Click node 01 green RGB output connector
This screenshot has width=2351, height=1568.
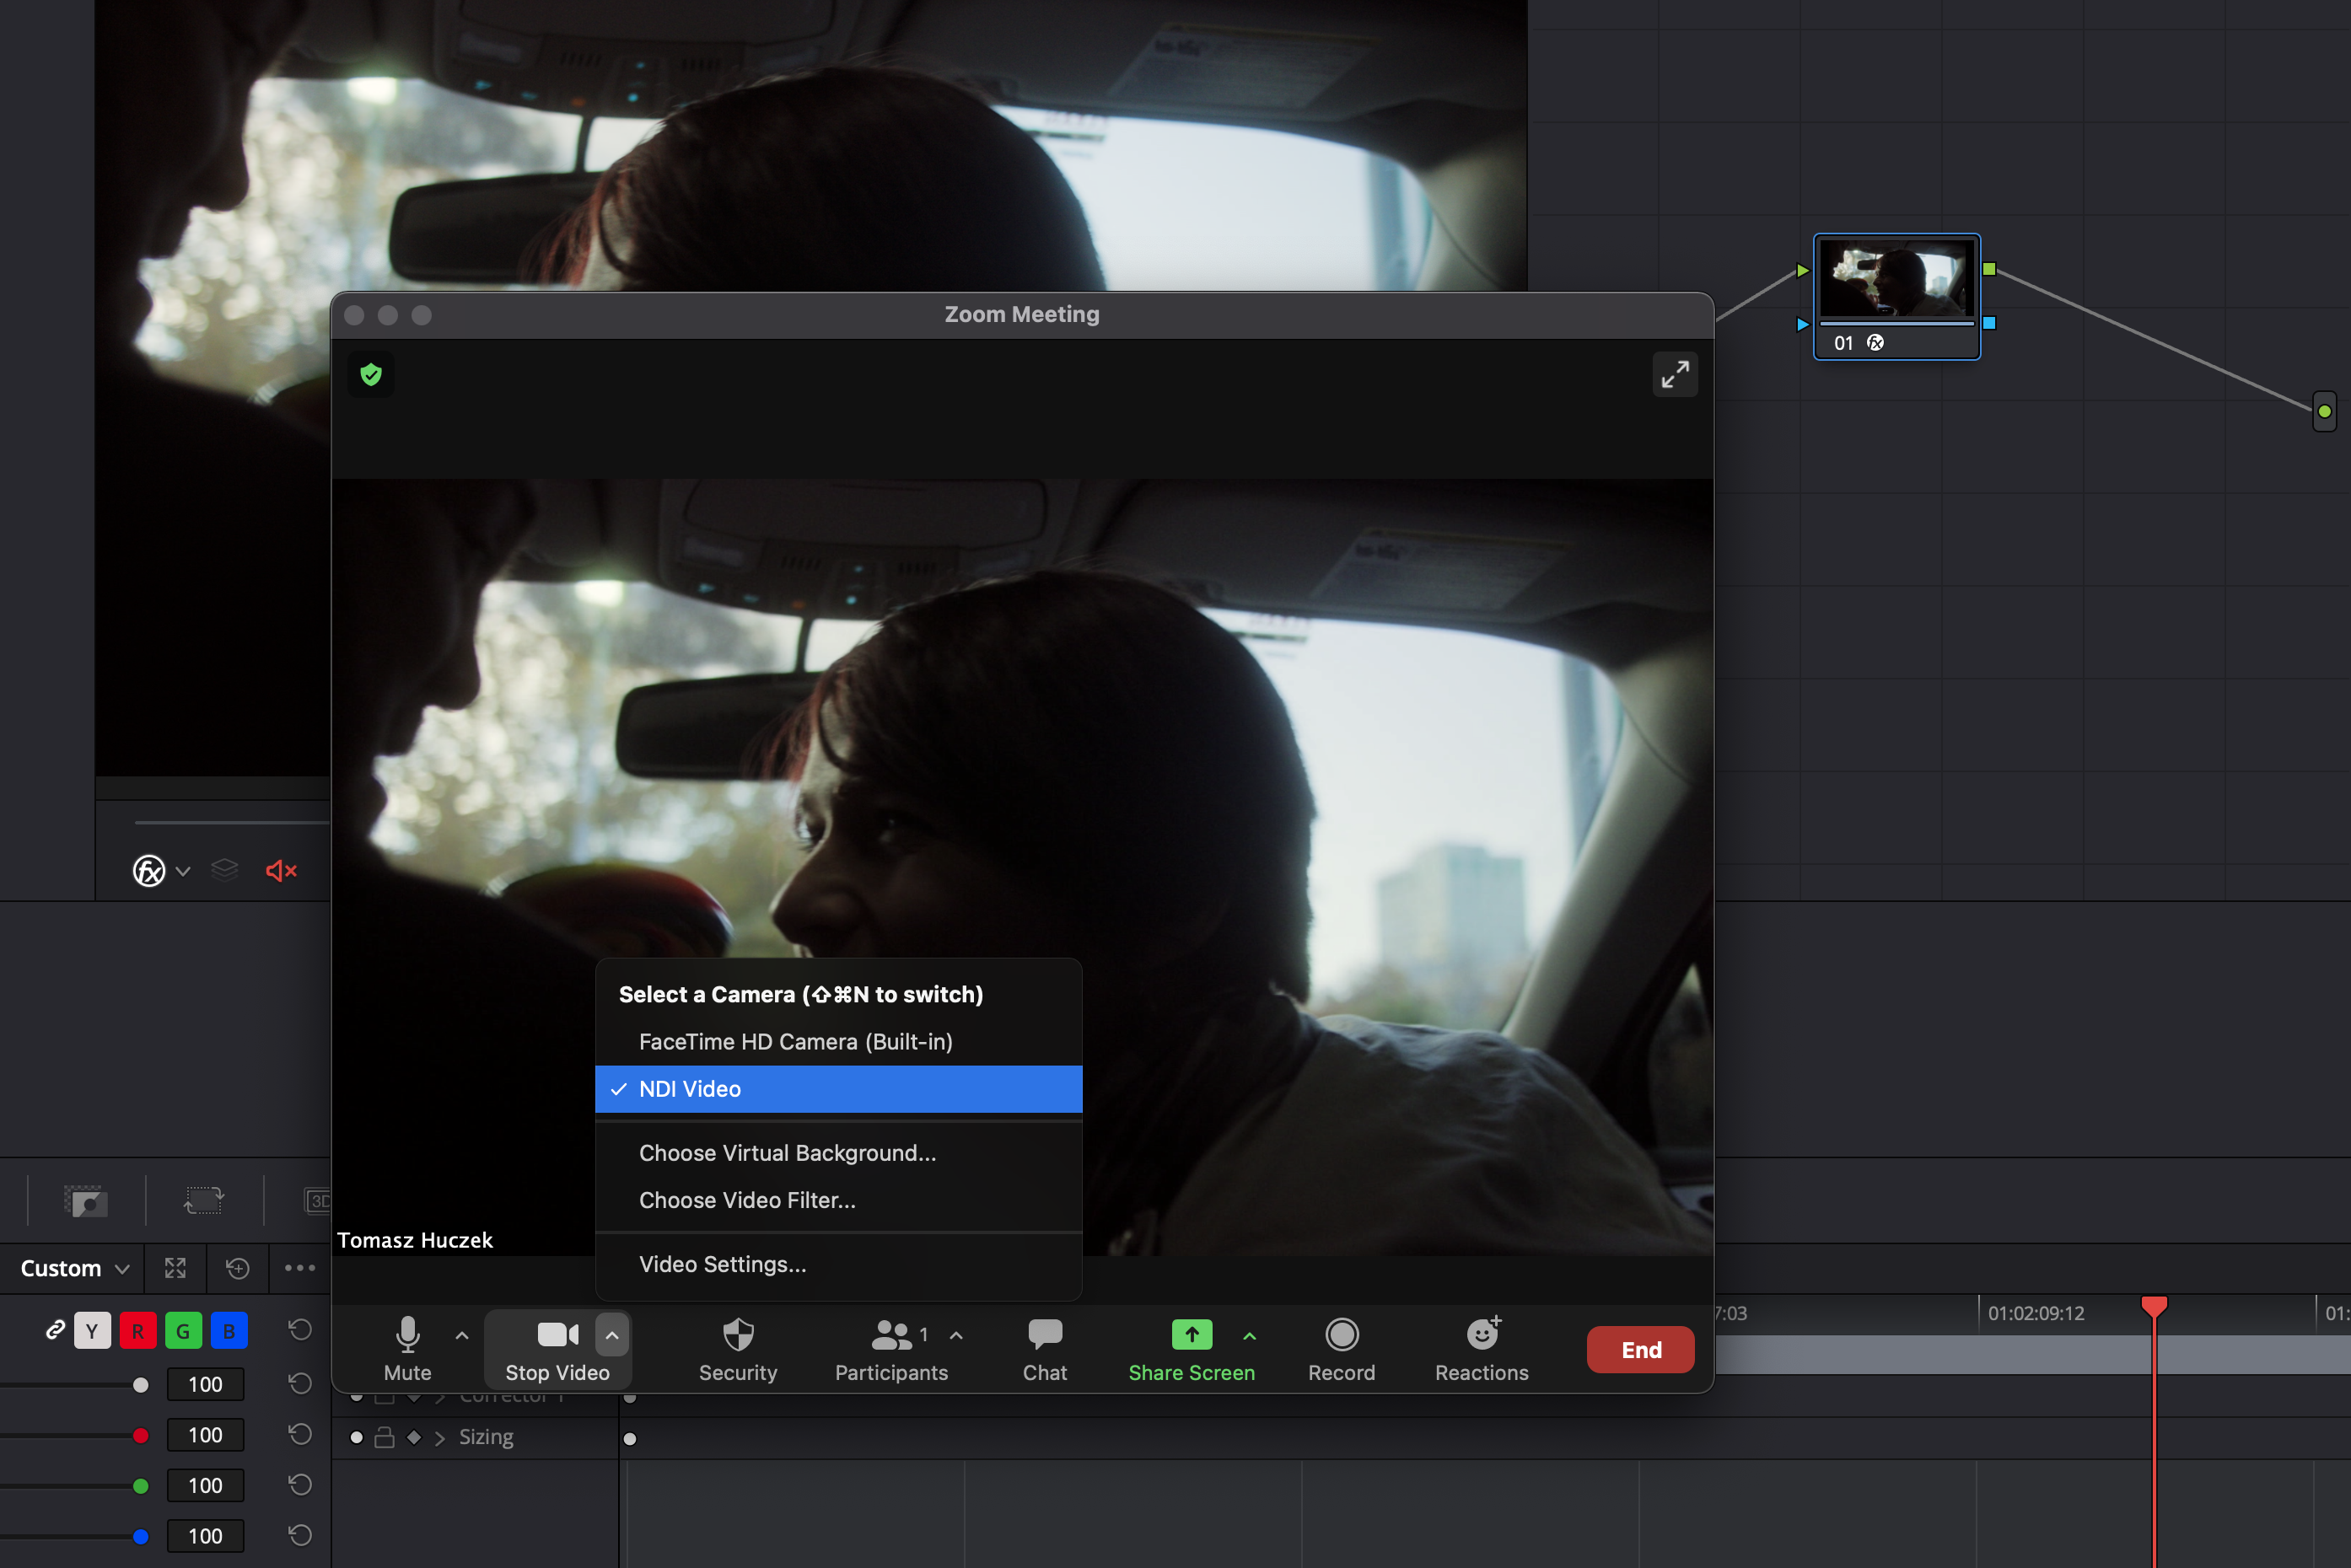coord(1989,269)
